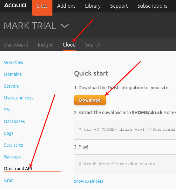The image size is (176, 189).
Task: Open the Logs page
Action: pos(9,133)
